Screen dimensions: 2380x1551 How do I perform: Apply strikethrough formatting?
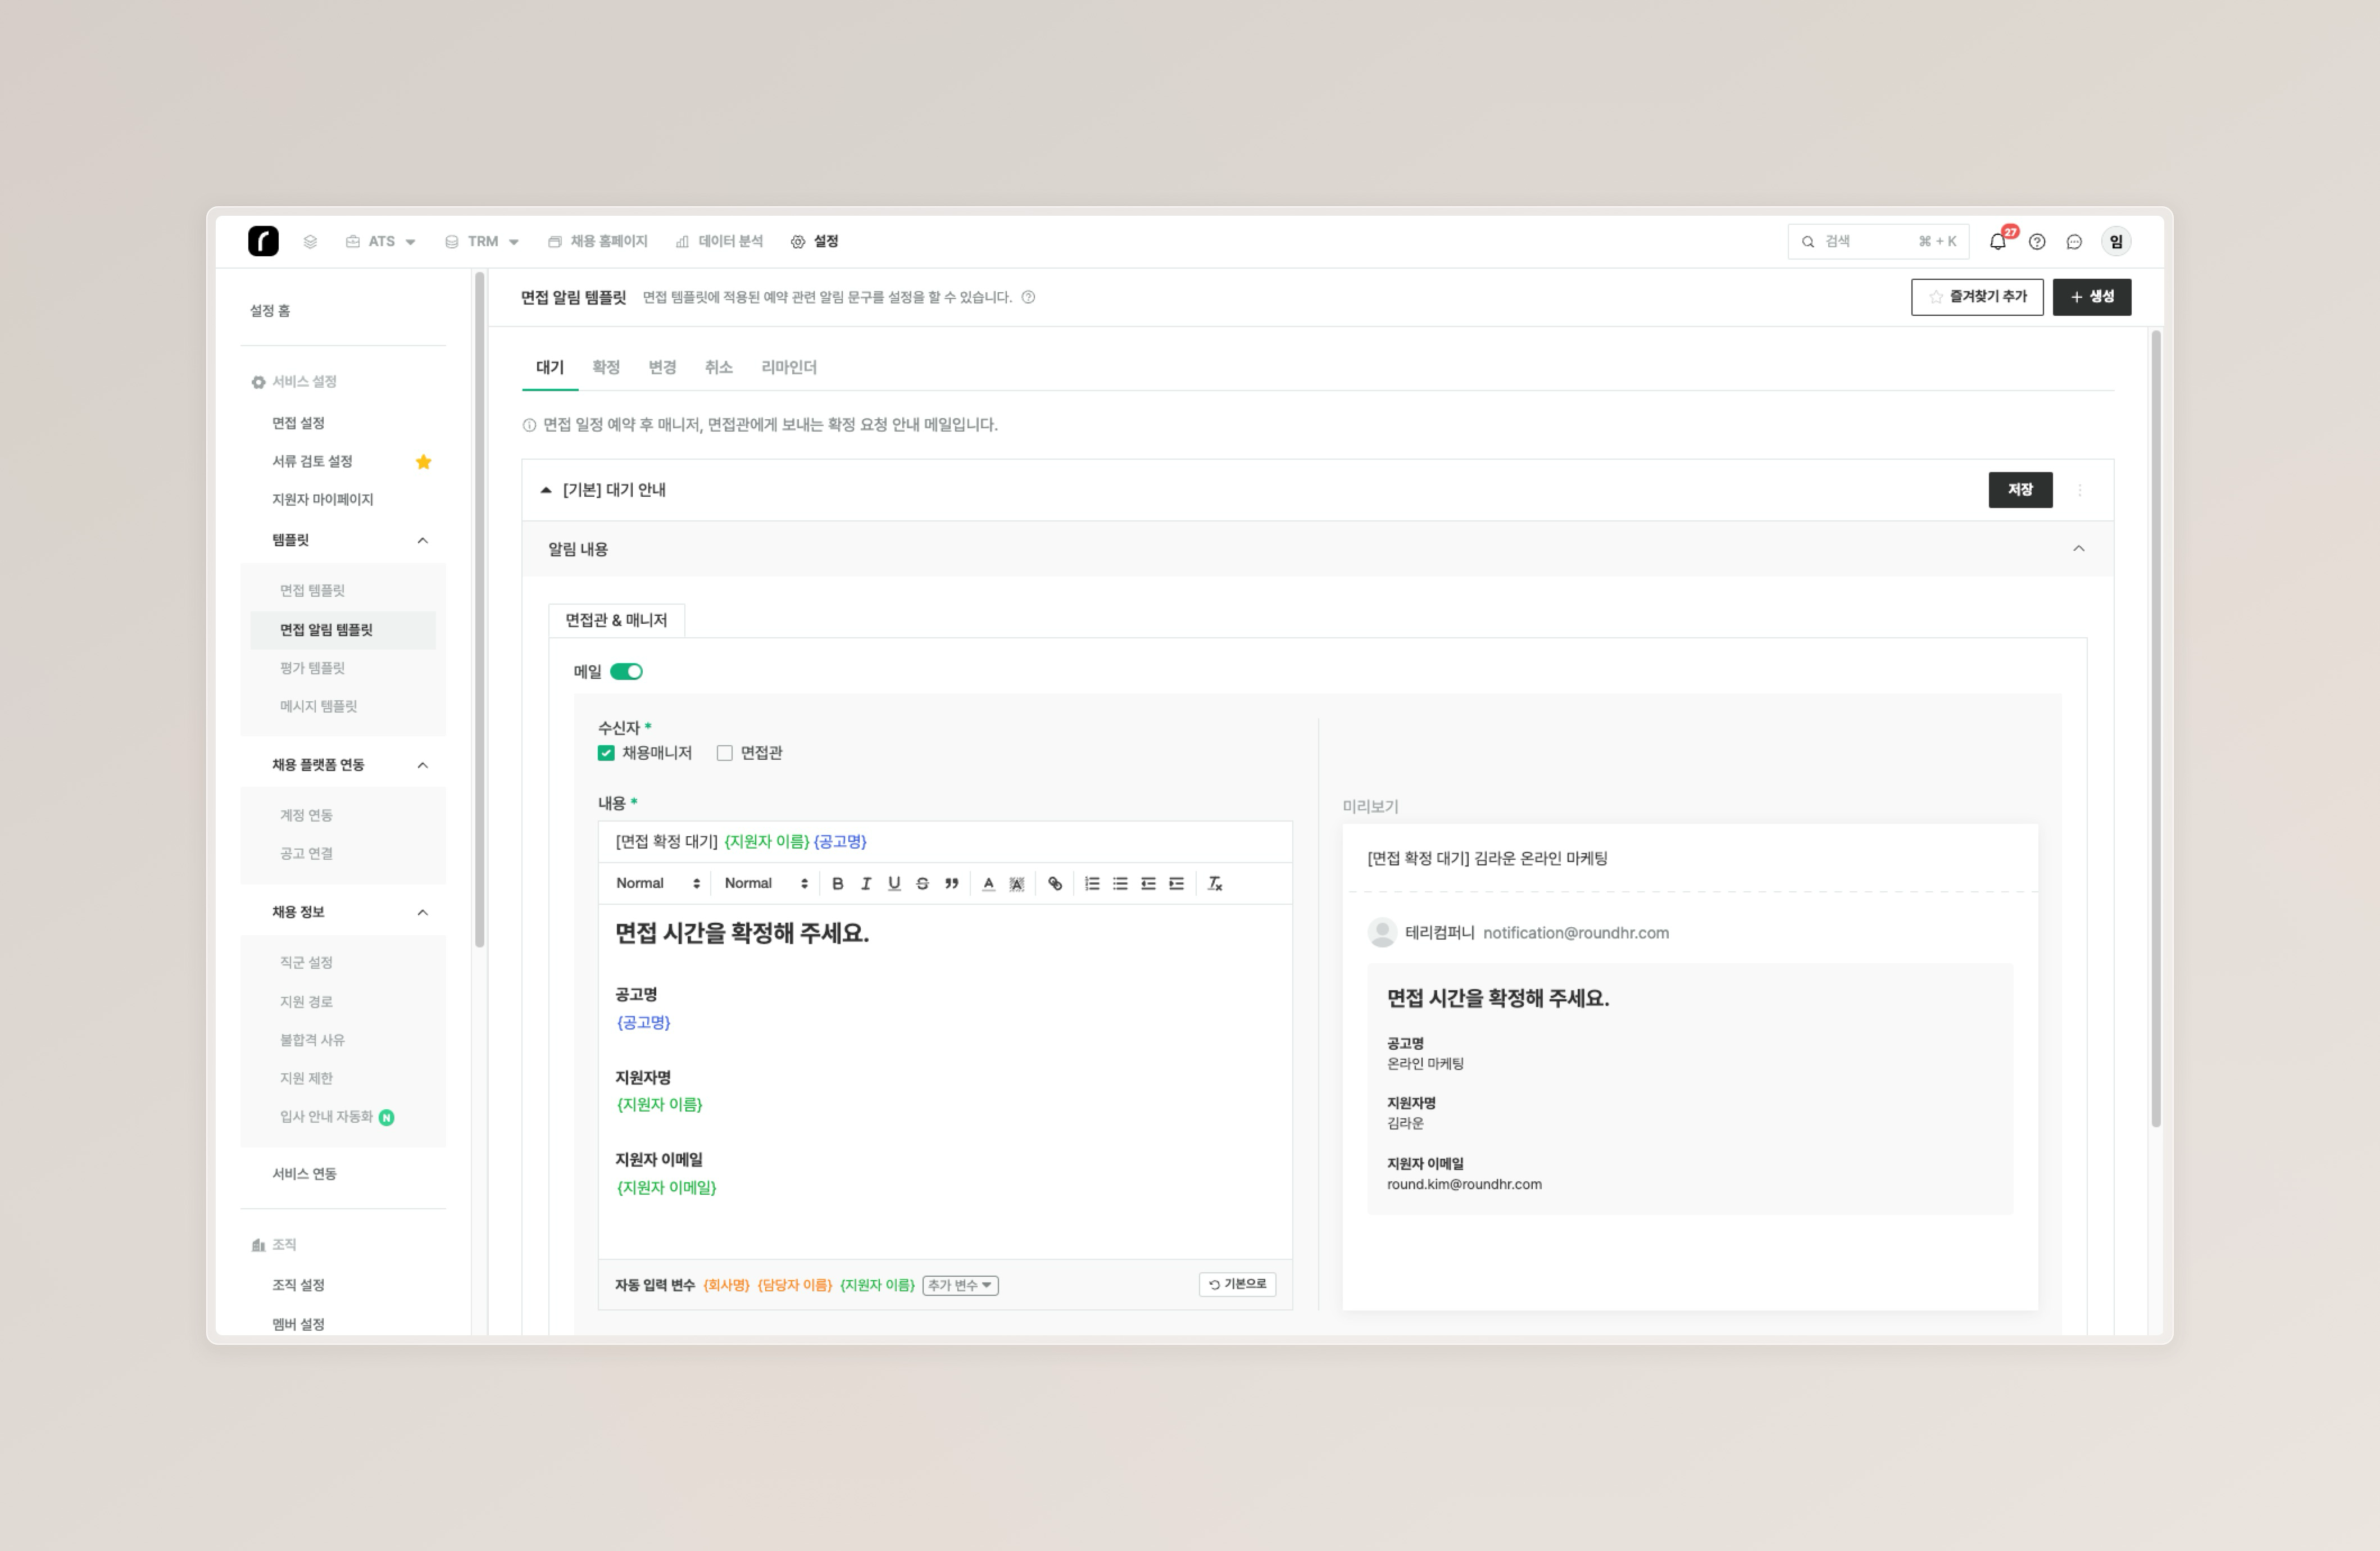click(922, 883)
